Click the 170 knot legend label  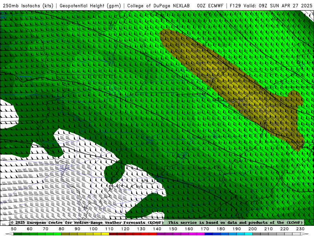point(204,229)
